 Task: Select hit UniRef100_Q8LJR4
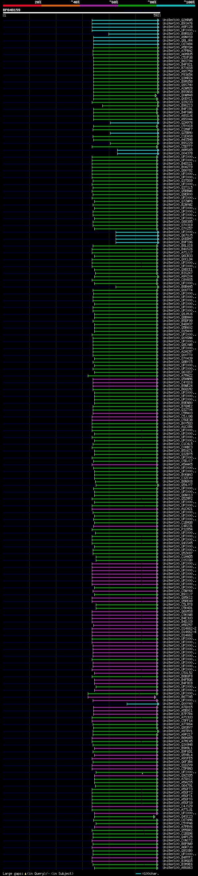pos(178,40)
